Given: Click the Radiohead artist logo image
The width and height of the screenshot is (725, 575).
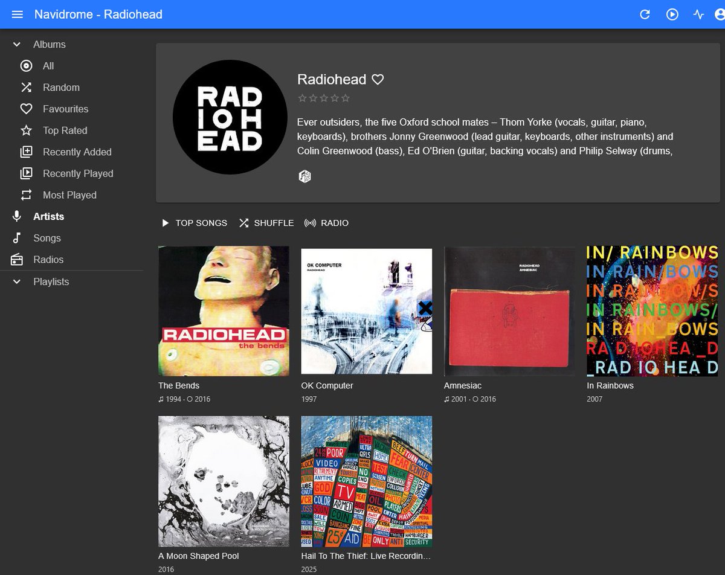Looking at the screenshot, I should point(230,117).
